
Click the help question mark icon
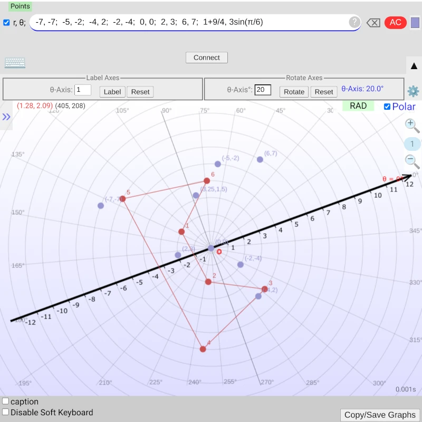click(x=354, y=22)
